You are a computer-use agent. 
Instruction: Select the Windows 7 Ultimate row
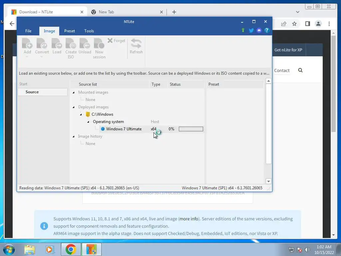(152, 129)
